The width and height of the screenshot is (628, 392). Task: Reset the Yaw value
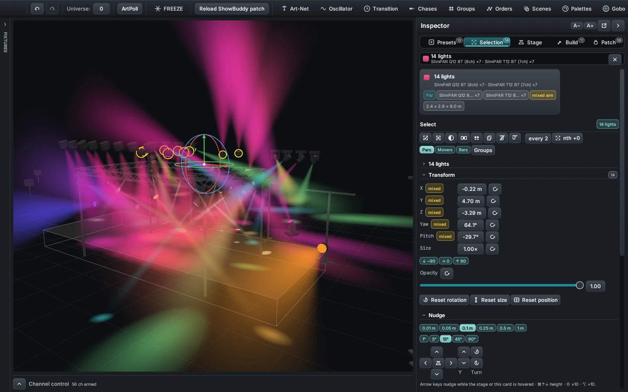coord(492,225)
